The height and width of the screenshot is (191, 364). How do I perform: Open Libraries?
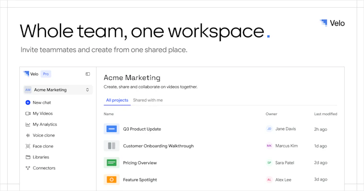coord(41,157)
